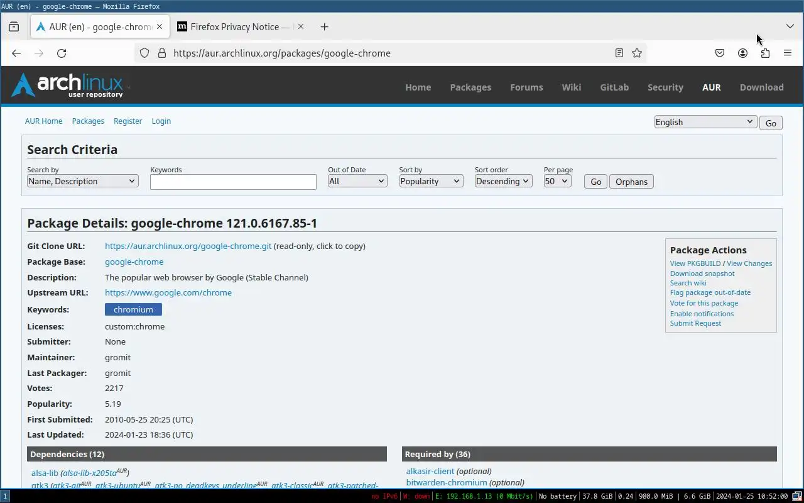
Task: Open the GitLab nav item
Action: [614, 87]
